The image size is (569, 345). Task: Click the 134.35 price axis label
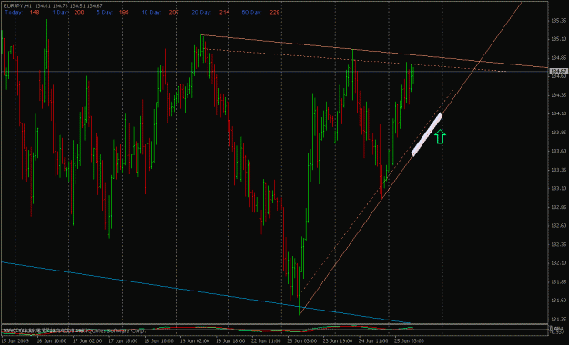[x=559, y=95]
